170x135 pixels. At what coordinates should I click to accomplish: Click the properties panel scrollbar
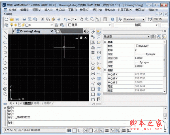[x=165, y=60]
